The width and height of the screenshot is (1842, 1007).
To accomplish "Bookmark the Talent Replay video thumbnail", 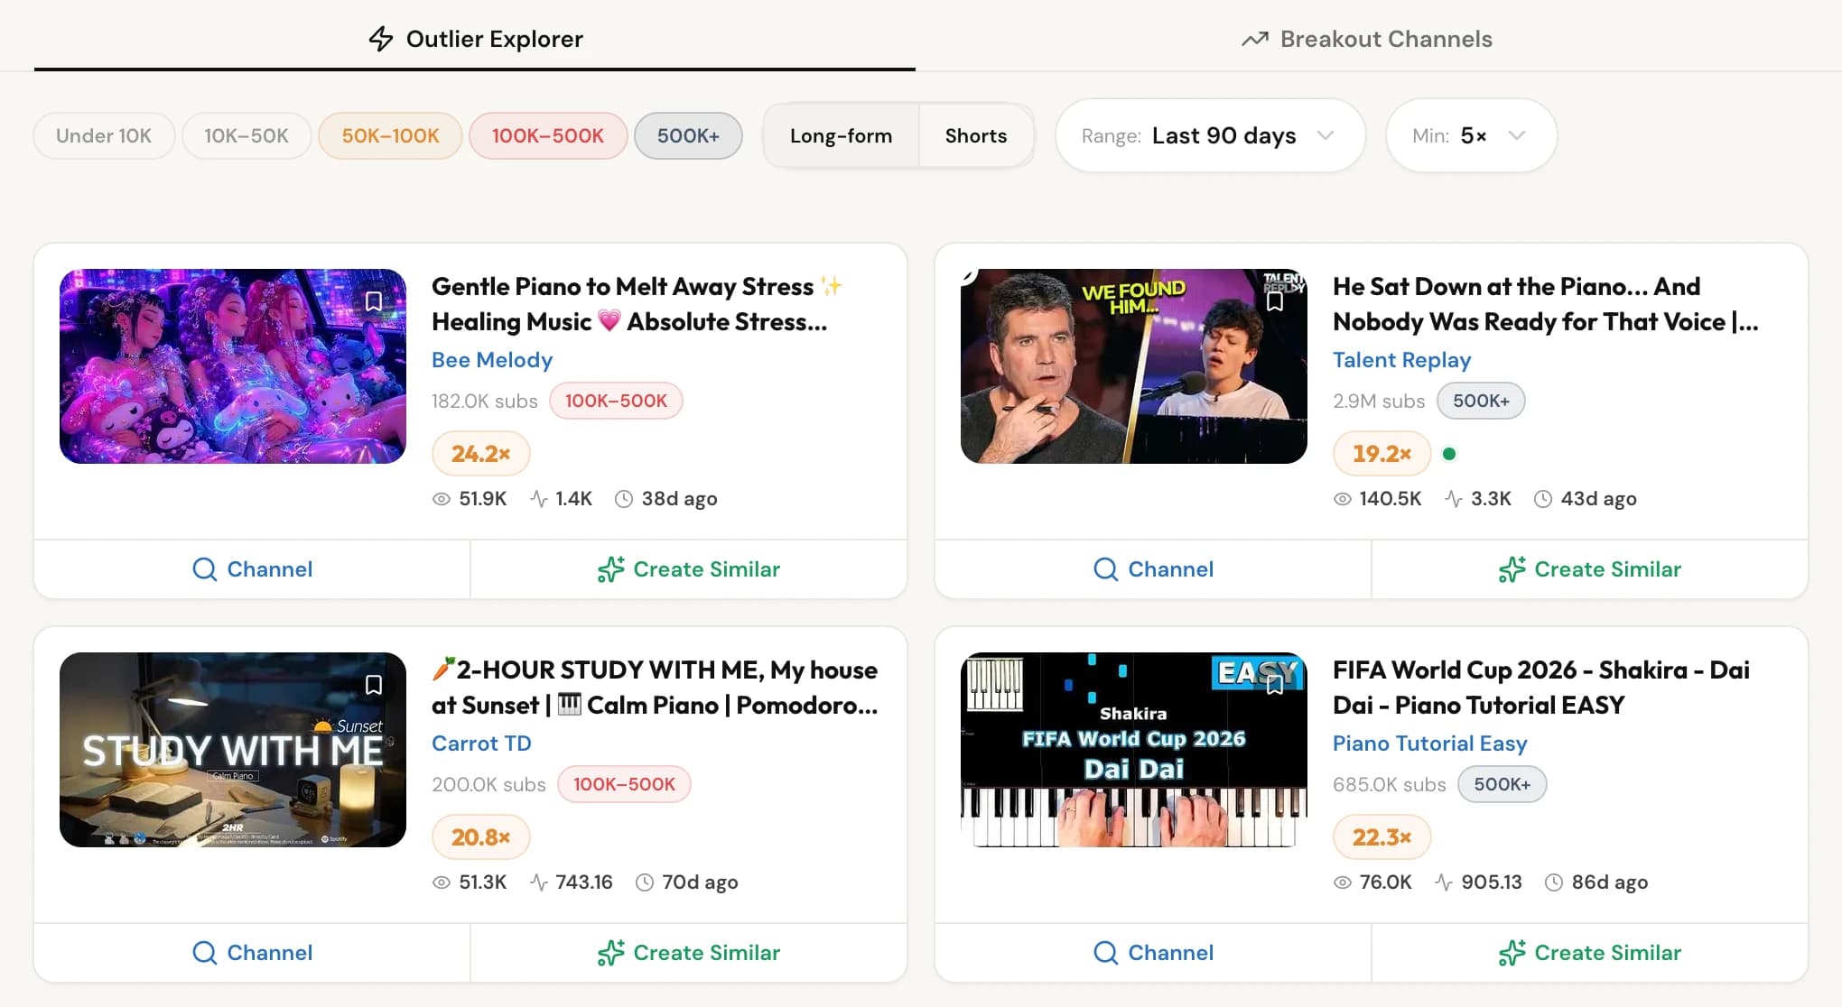I will click(1275, 301).
